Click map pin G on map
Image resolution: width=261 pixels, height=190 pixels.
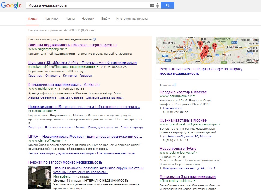(206, 52)
